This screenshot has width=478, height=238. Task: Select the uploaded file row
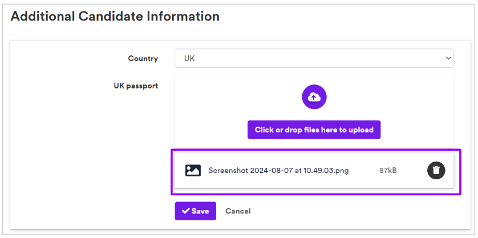point(314,170)
